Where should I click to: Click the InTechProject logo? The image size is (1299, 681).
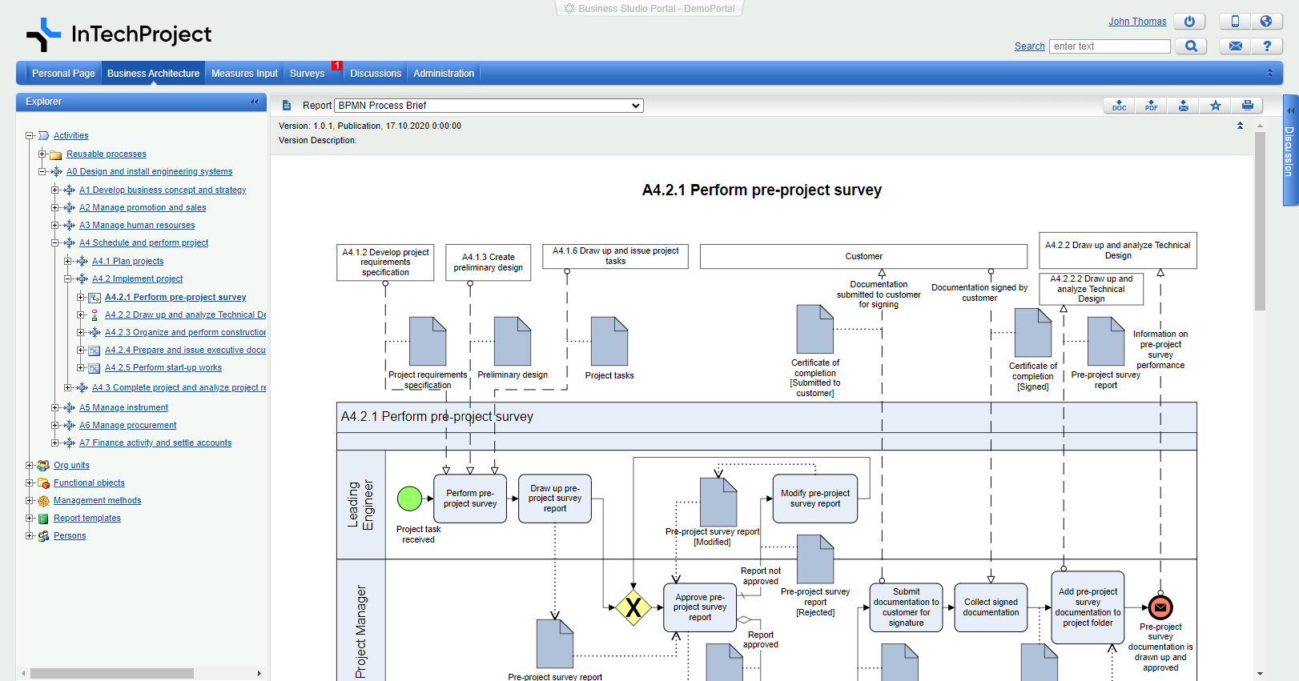click(119, 34)
